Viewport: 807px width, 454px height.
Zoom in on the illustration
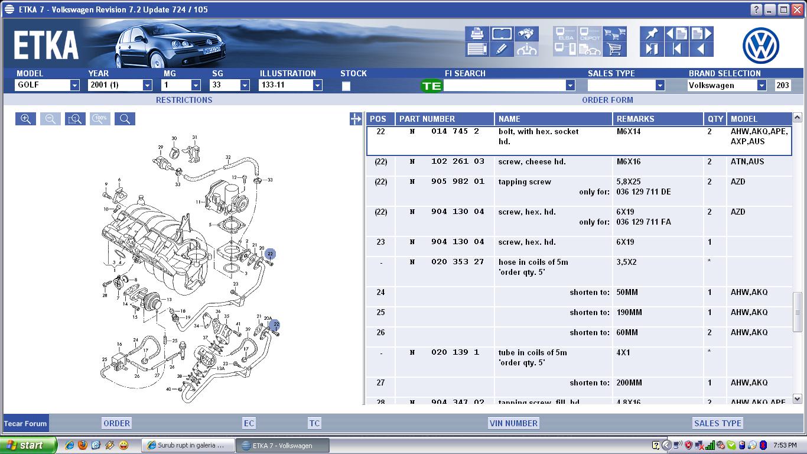coord(25,119)
